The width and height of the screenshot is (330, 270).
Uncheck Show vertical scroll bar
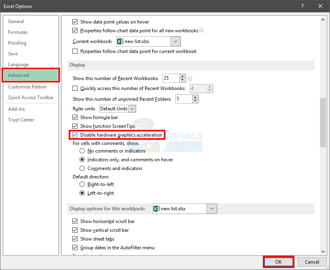tap(75, 230)
